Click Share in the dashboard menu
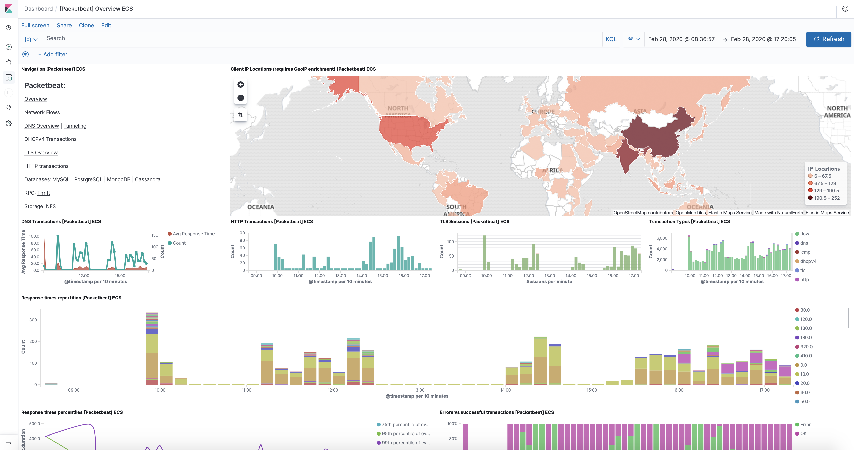Viewport: 854px width, 450px height. (x=64, y=25)
